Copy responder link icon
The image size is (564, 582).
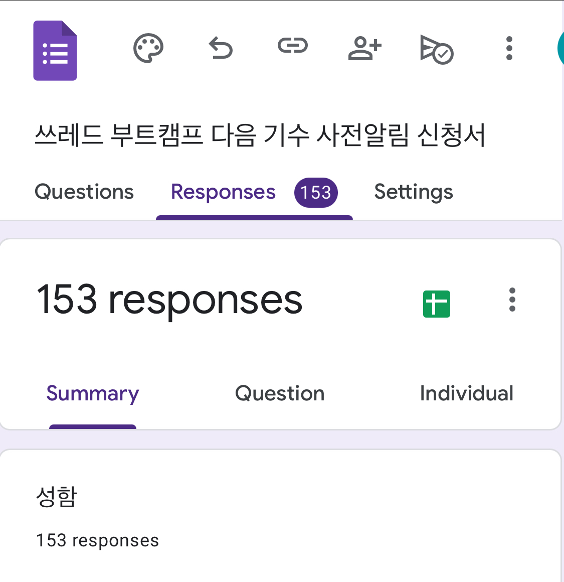coord(293,46)
